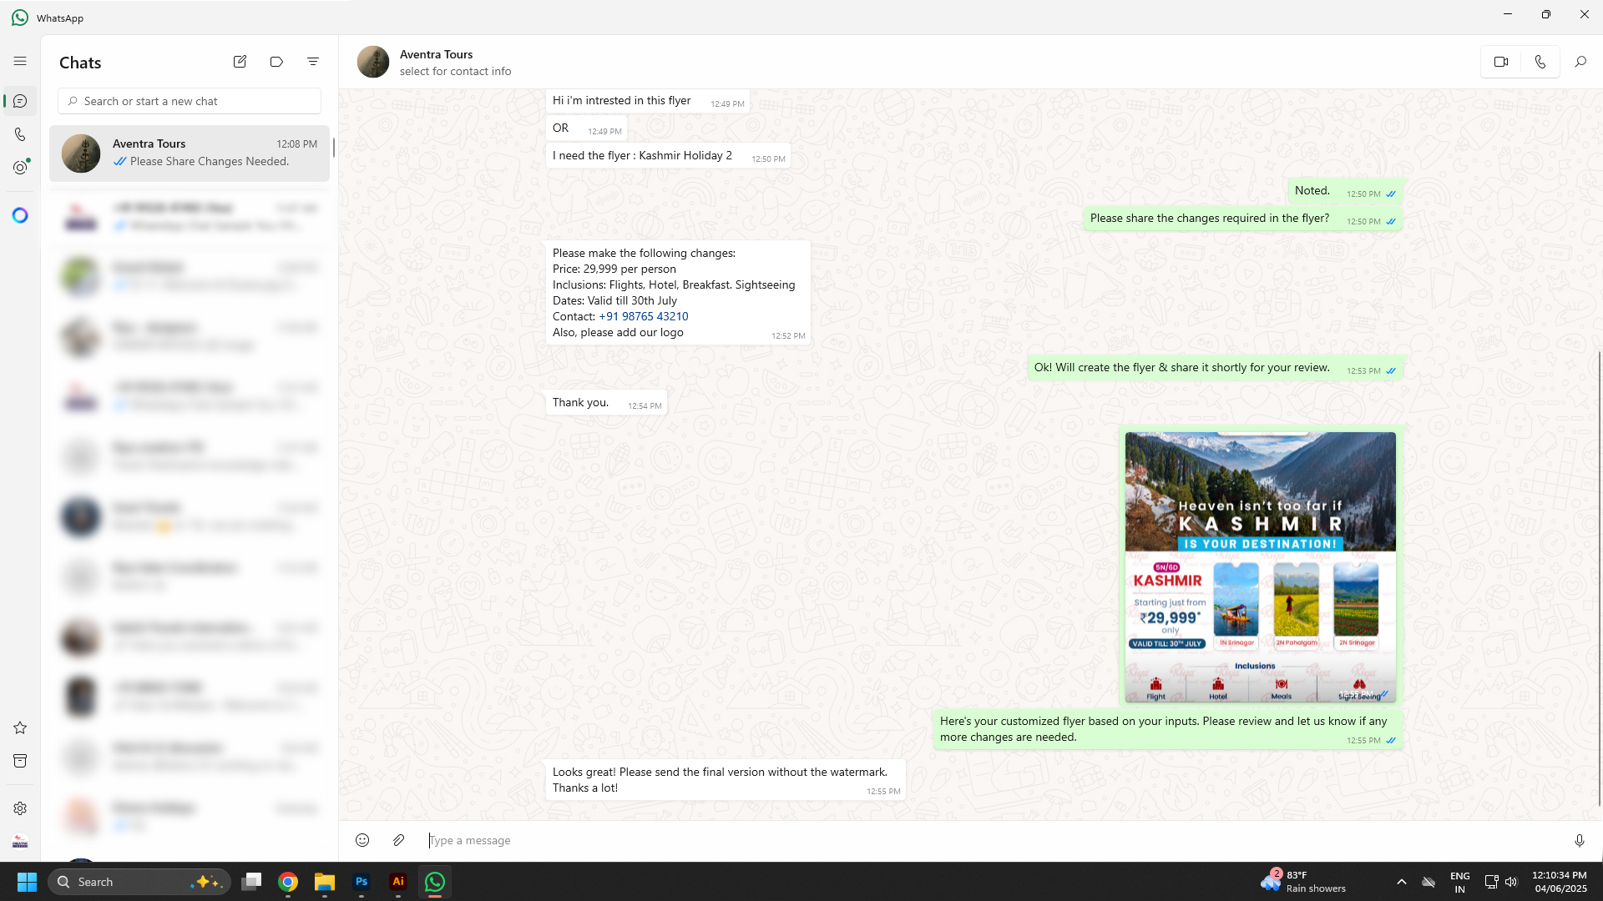Select the 'OR' message bubble
The width and height of the screenshot is (1603, 901).
coord(586,128)
